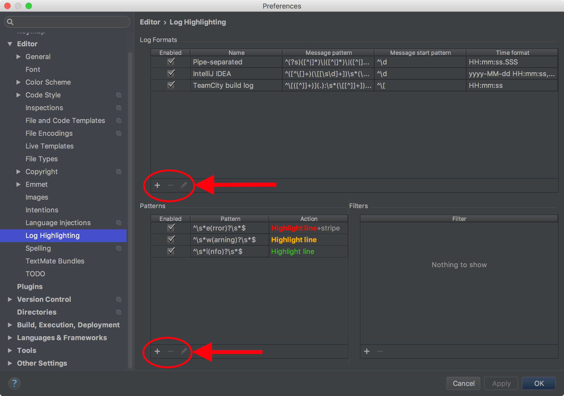
Task: Add a new log format
Action: tap(157, 185)
